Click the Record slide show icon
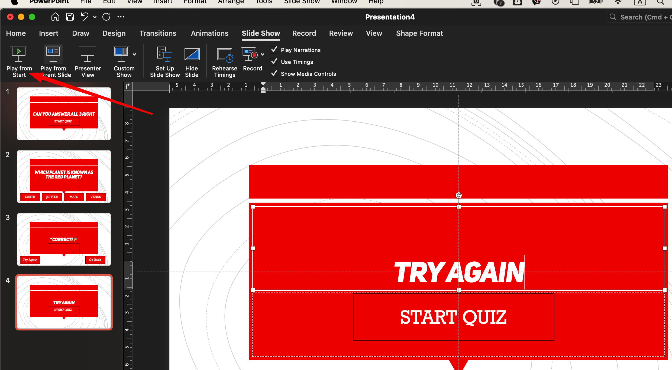The image size is (672, 370). [250, 54]
